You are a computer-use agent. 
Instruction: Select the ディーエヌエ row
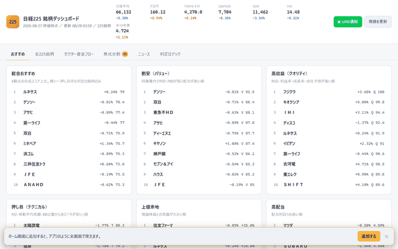tap(199, 133)
